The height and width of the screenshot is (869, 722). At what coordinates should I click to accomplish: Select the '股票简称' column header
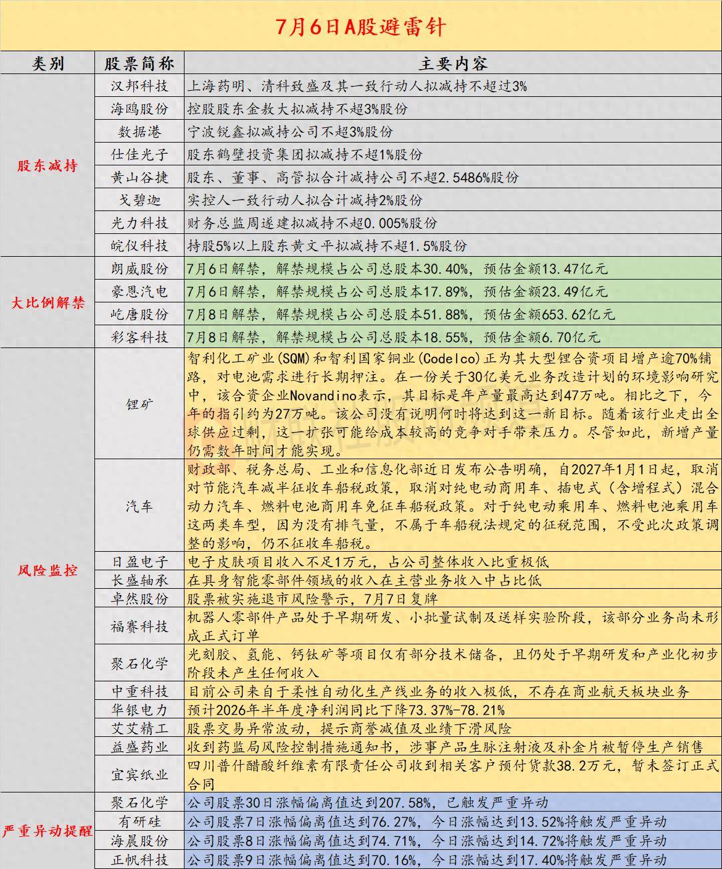pos(139,63)
